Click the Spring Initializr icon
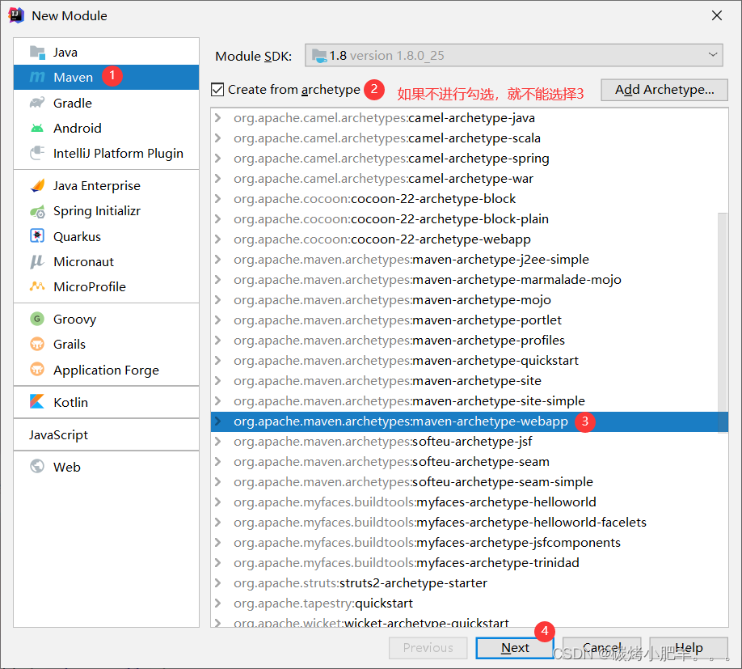742x669 pixels. click(37, 211)
